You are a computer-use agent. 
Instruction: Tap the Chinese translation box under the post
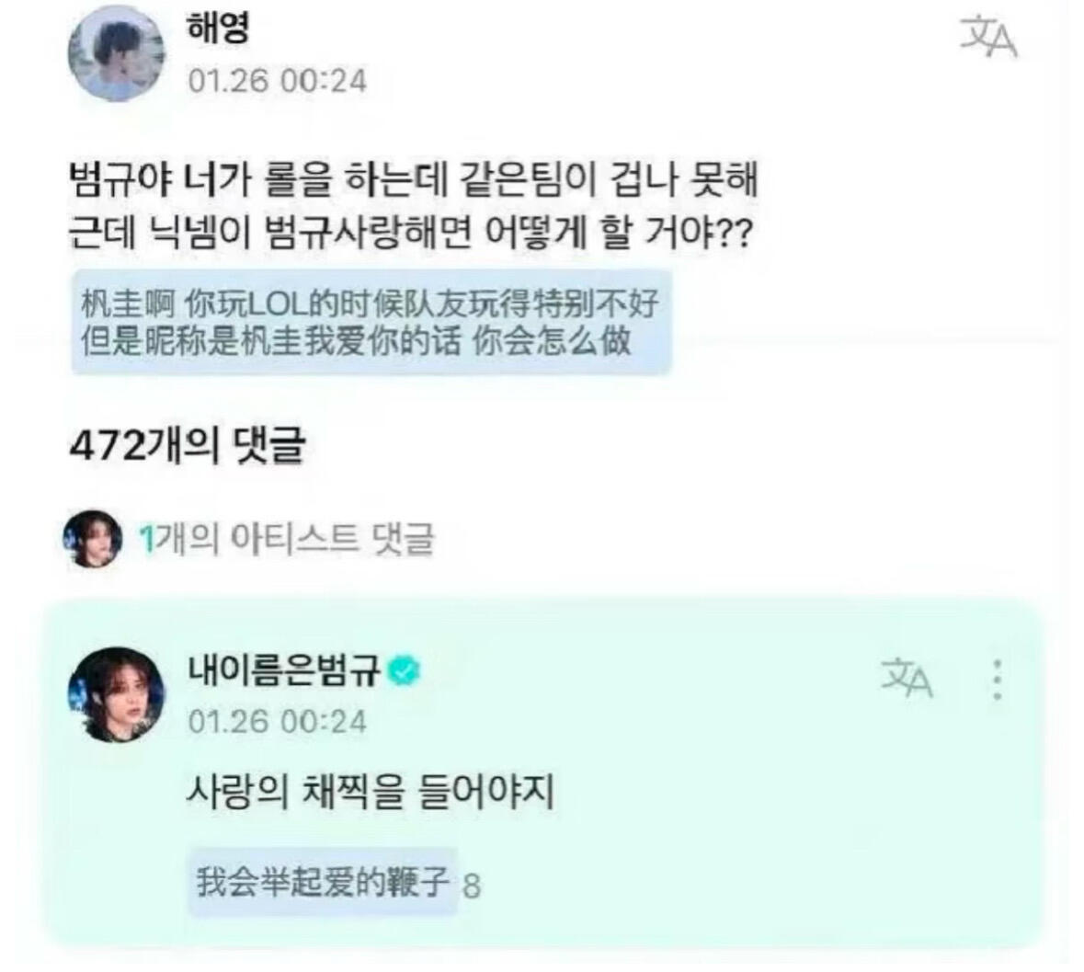click(x=371, y=322)
